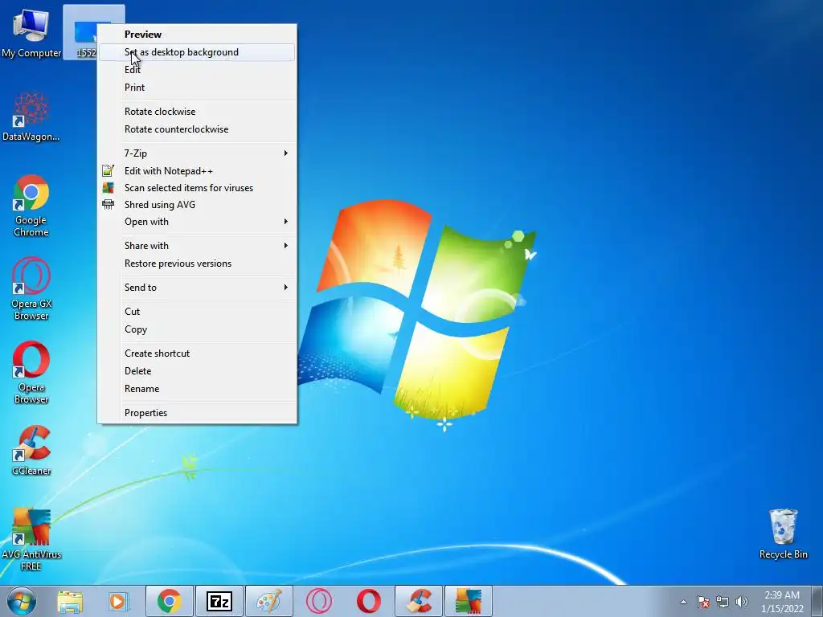Viewport: 823px width, 617px height.
Task: Open My Computer desktop icon
Action: pos(31,32)
